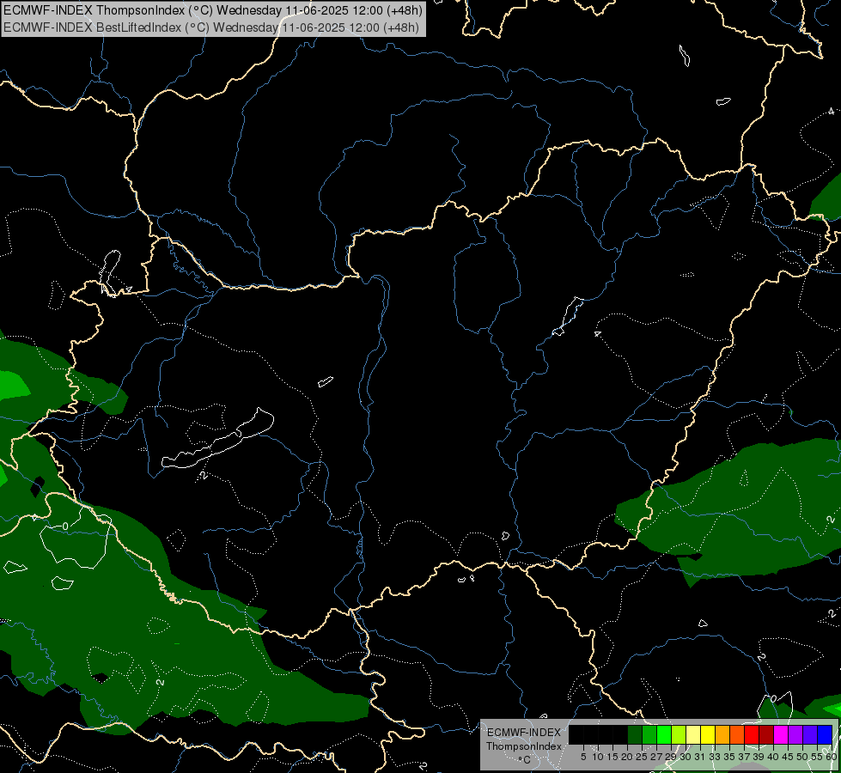The height and width of the screenshot is (773, 841).
Task: Select the purple 45–50 legend swatch
Action: click(x=795, y=734)
